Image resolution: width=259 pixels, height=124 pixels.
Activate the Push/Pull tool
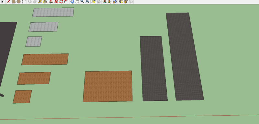pyautogui.click(x=51, y=2)
